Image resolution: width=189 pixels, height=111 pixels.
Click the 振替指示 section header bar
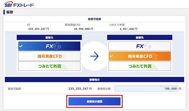click(x=94, y=80)
